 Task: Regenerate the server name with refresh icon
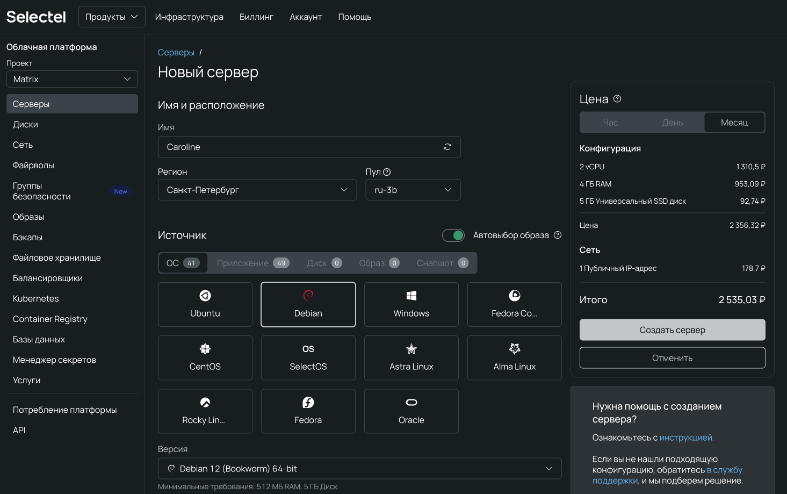coord(447,147)
